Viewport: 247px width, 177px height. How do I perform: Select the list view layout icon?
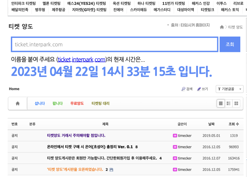220,103
